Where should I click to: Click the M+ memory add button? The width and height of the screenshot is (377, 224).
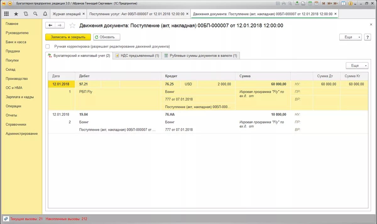(x=330, y=3)
